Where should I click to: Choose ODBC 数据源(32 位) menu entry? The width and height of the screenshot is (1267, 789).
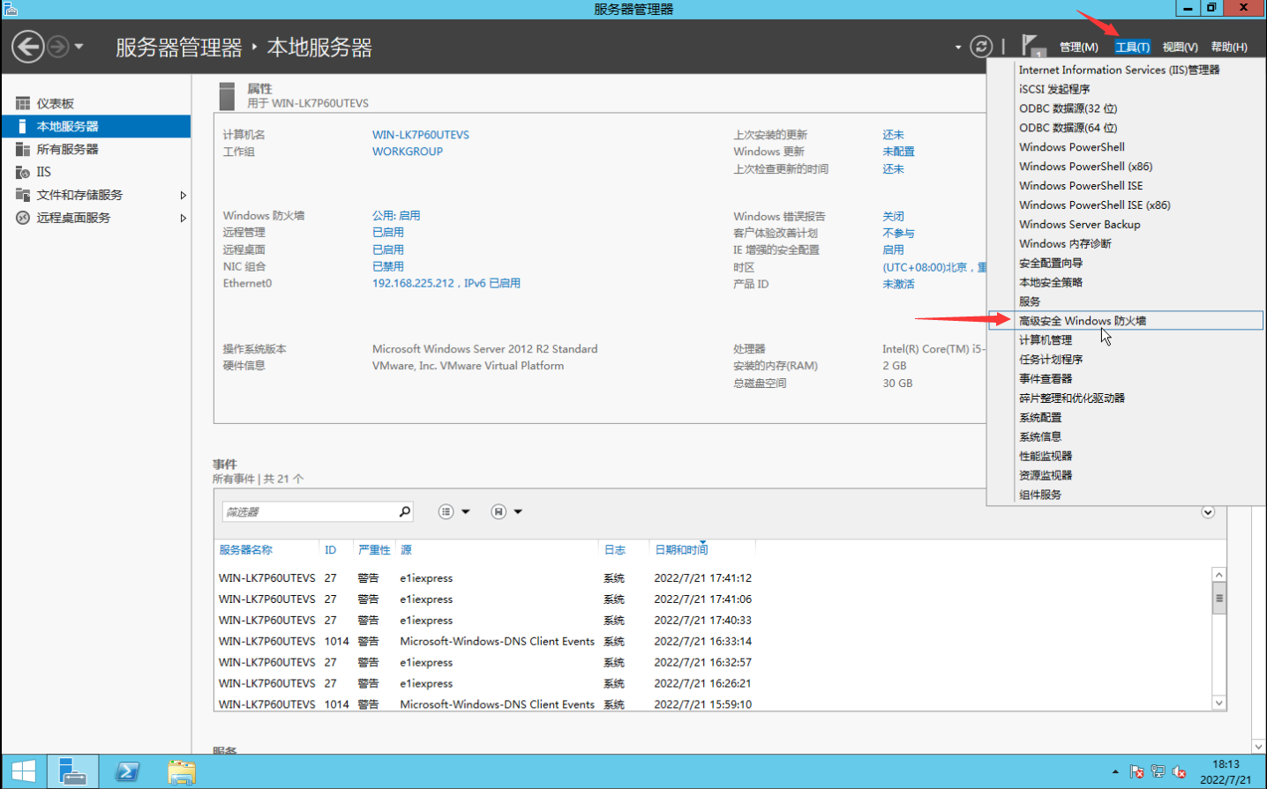[1125, 108]
